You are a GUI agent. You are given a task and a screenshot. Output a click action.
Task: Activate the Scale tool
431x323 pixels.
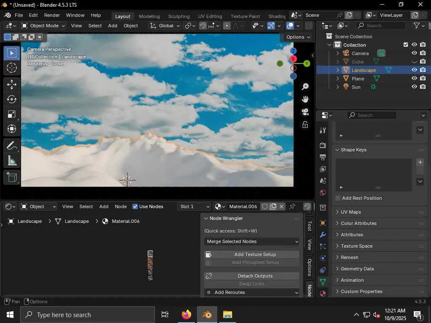pyautogui.click(x=12, y=114)
